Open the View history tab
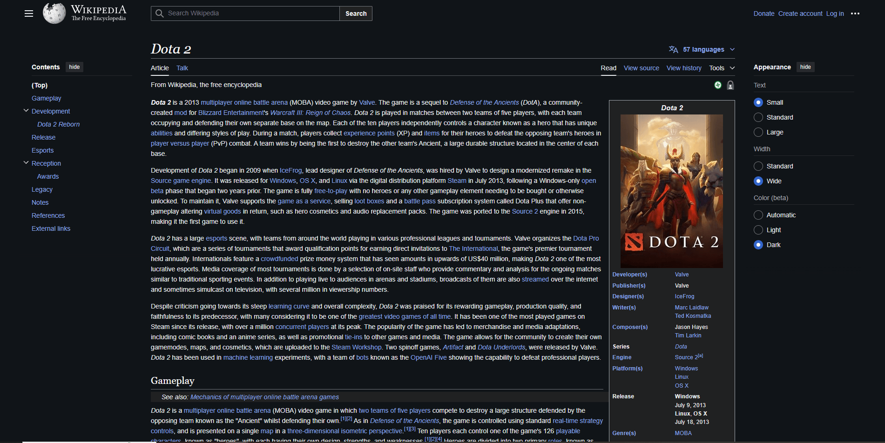Screen dimensions: 885x443 [684, 68]
